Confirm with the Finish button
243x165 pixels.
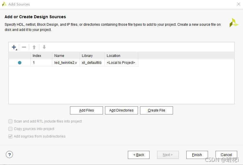click(197, 155)
